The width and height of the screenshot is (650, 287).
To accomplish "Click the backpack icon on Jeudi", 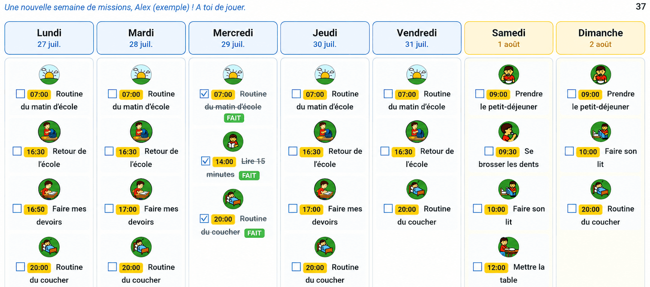I will 325,131.
